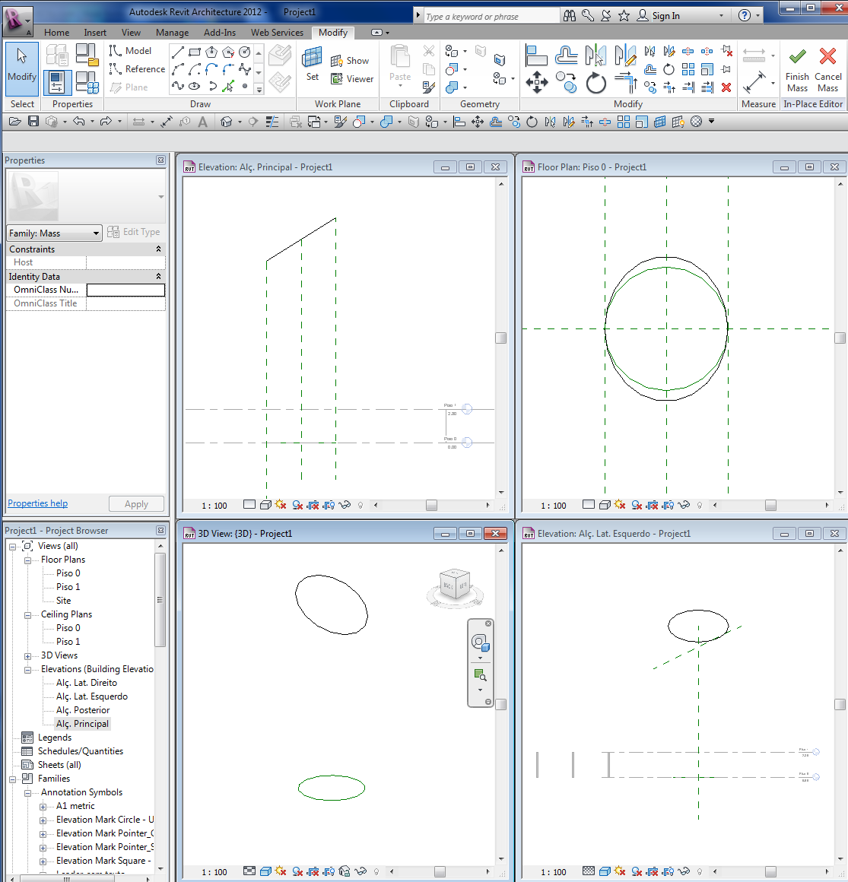The width and height of the screenshot is (848, 882).
Task: Select the Rotate tool in Modify panel
Action: tap(596, 83)
